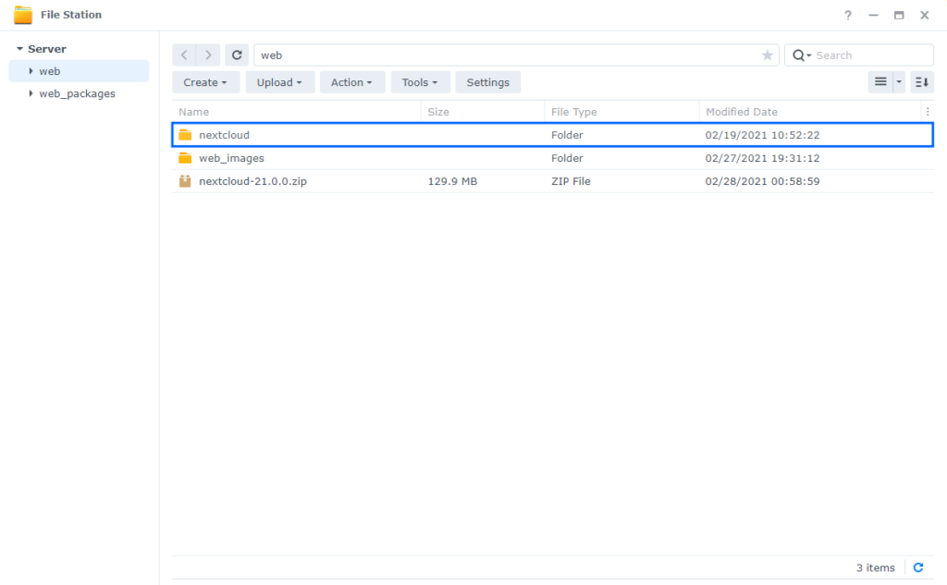
Task: Switch to list view mode
Action: pos(879,81)
